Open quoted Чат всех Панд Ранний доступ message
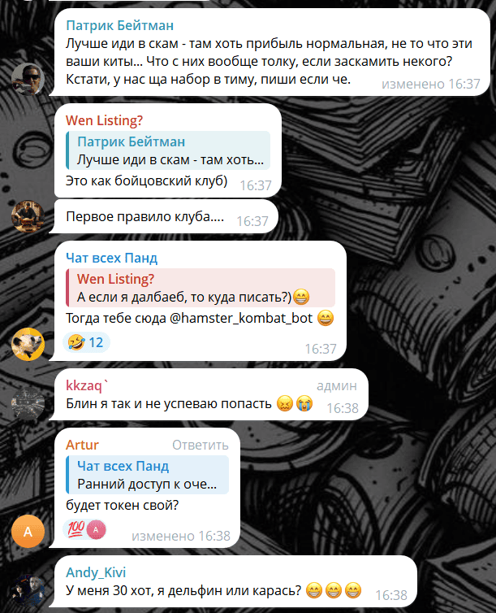Image resolution: width=496 pixels, height=613 pixels. (148, 475)
